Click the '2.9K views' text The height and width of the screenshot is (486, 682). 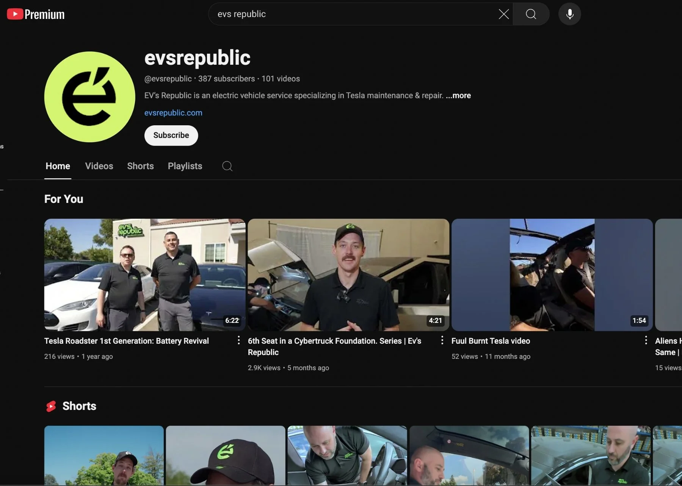pyautogui.click(x=264, y=368)
